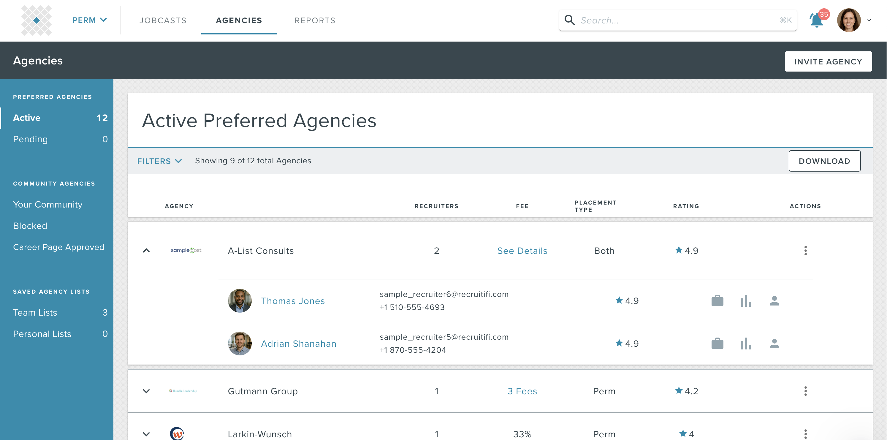This screenshot has width=887, height=440.
Task: Select Team Lists in sidebar
Action: pyautogui.click(x=35, y=312)
